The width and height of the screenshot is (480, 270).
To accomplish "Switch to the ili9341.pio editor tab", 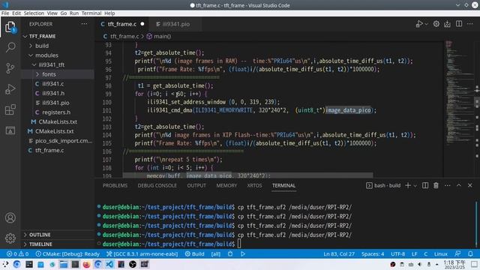I will 175,24.
